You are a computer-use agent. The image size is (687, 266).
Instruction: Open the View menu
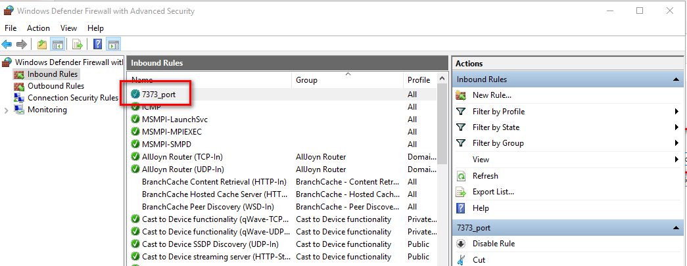(69, 28)
